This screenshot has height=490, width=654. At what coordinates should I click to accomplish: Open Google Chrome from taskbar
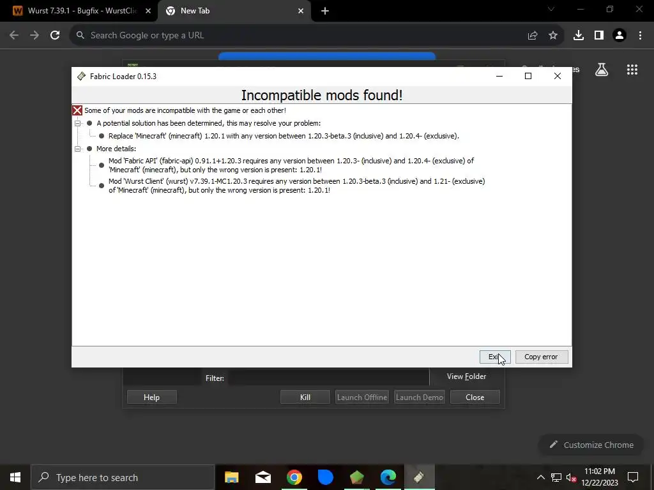294,477
